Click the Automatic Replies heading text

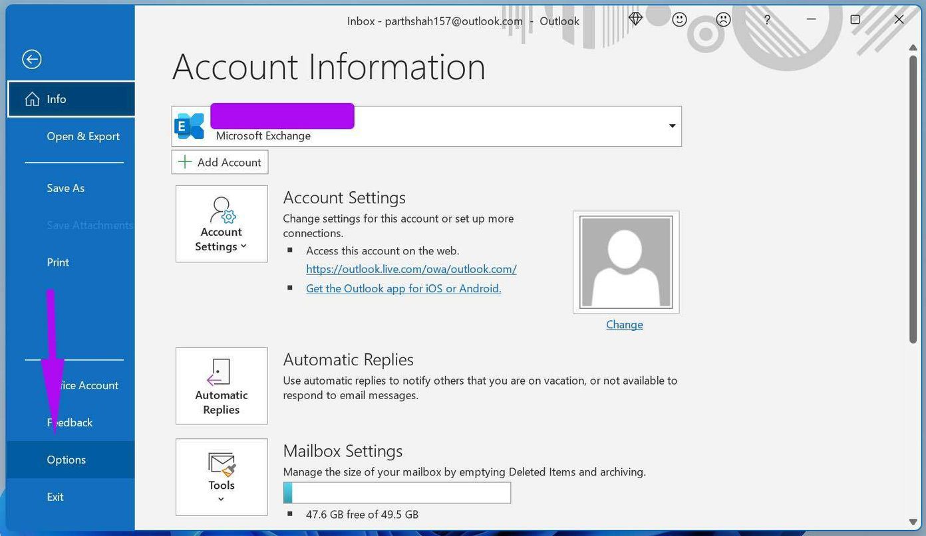tap(348, 360)
